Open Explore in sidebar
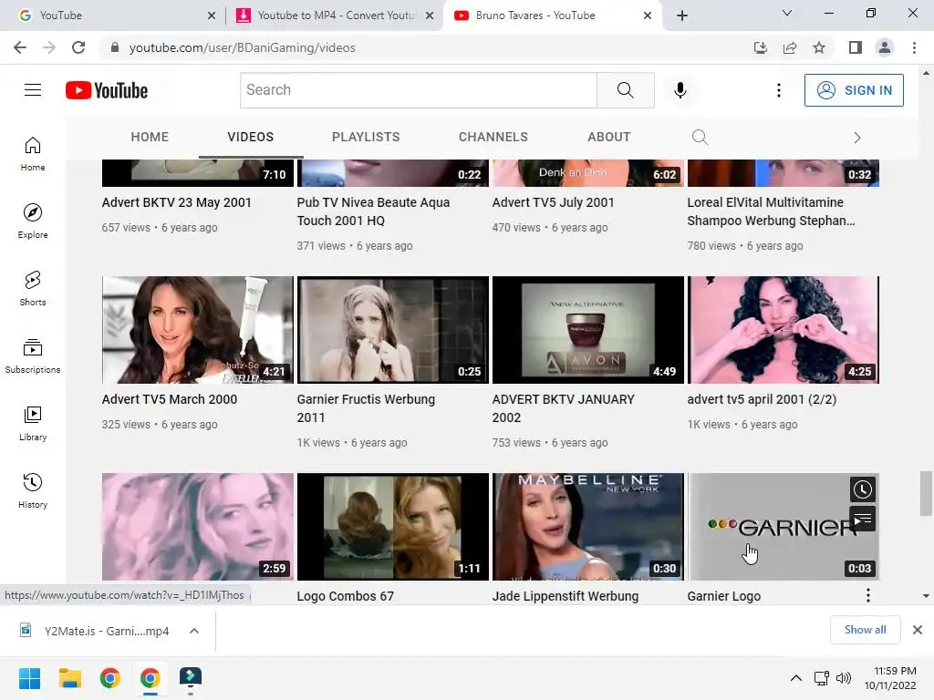This screenshot has width=934, height=700. [x=33, y=221]
